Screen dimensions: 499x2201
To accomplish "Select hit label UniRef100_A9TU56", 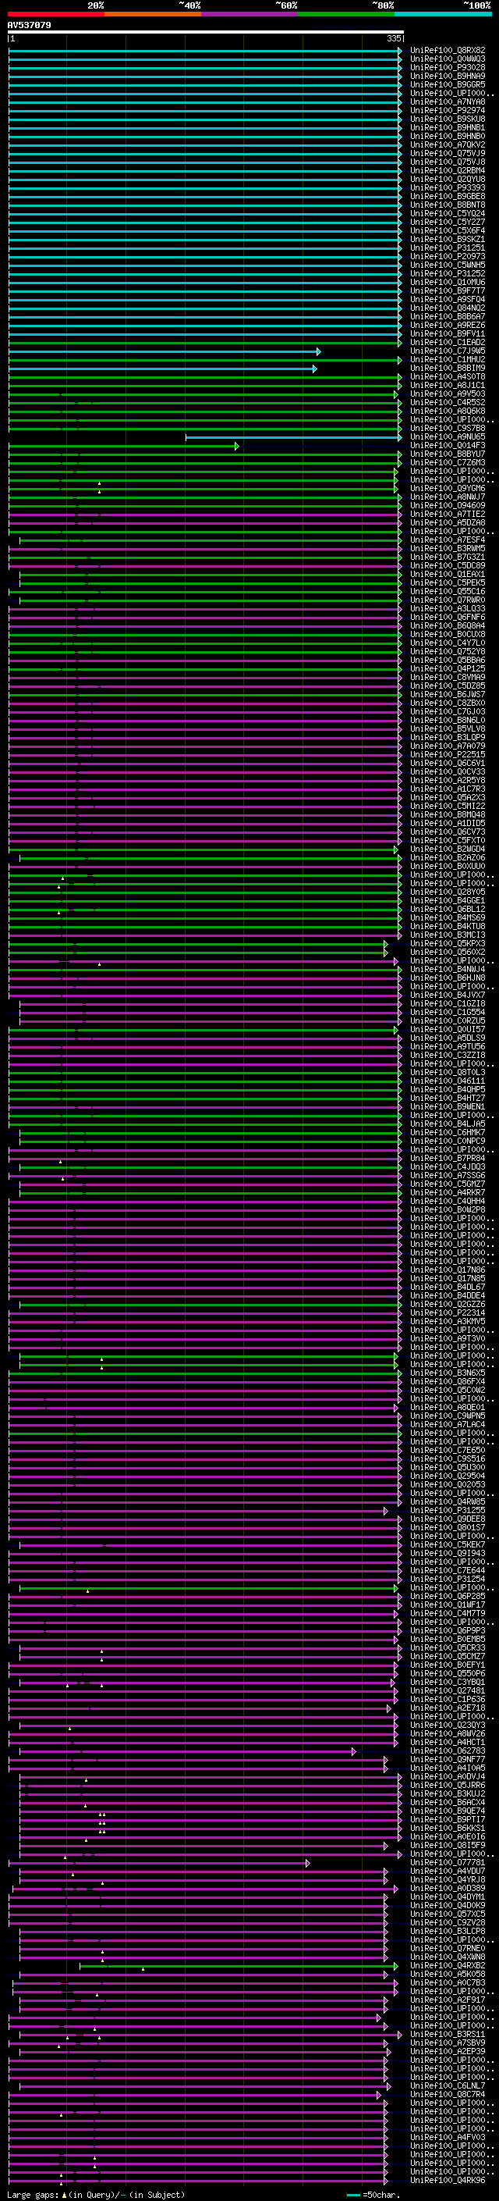I will tap(448, 1045).
